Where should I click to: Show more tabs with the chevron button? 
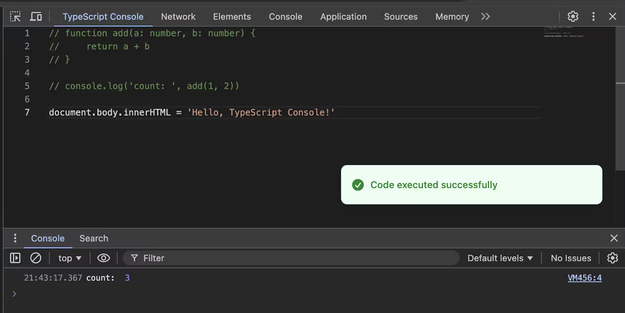[x=485, y=17]
